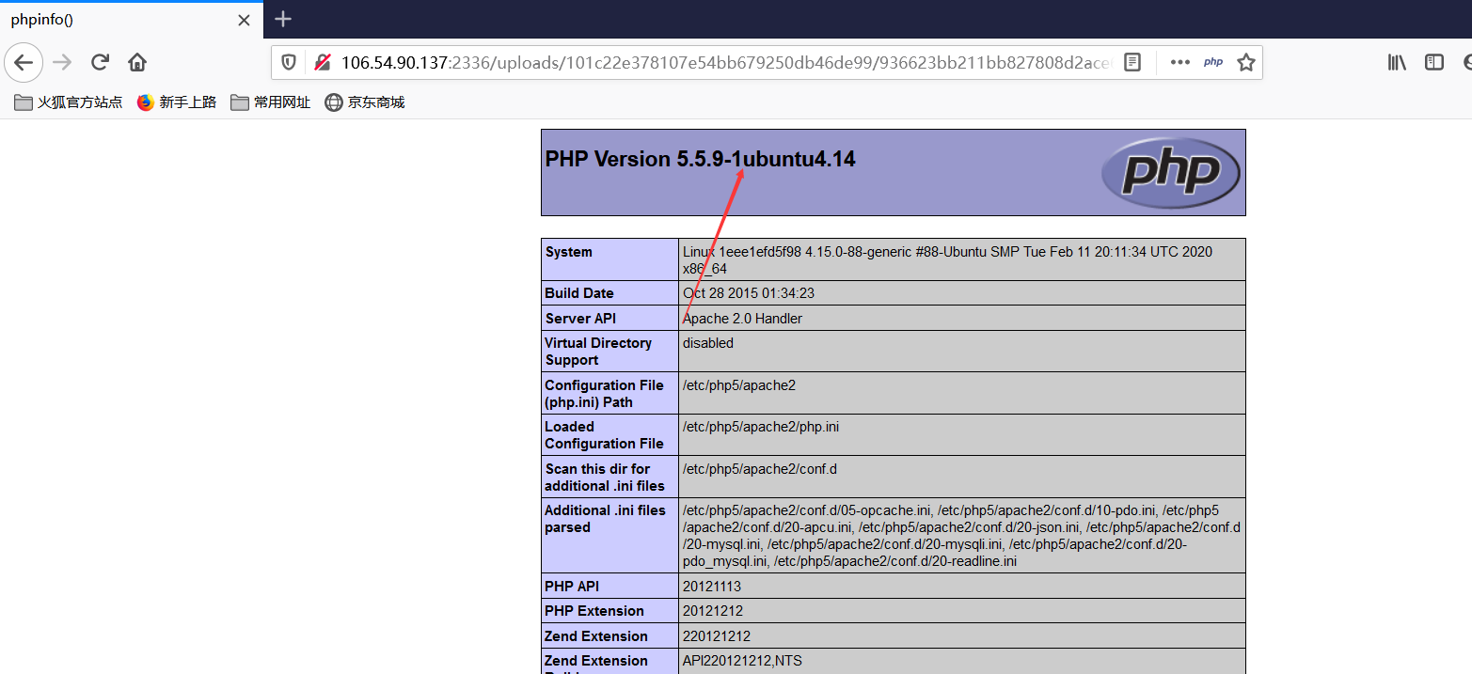Click Additional .ini files parsed label
This screenshot has height=674, width=1472.
[605, 519]
